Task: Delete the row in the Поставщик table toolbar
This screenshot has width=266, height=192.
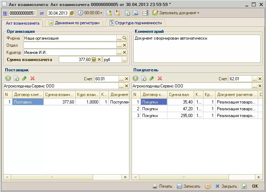Action: click(x=33, y=78)
